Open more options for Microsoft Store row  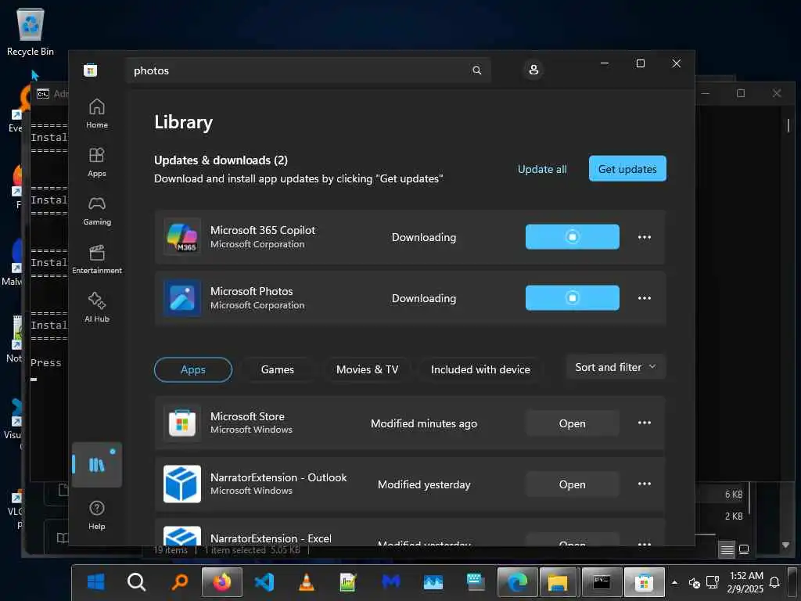click(x=645, y=423)
